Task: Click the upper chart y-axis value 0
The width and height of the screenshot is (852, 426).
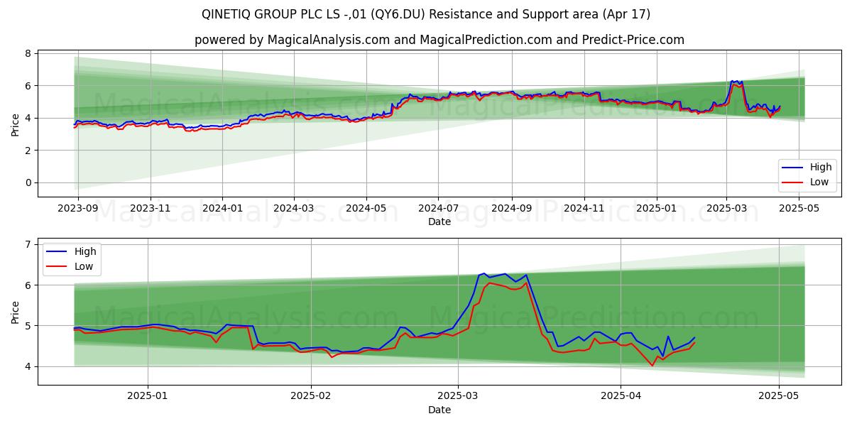Action: (28, 182)
